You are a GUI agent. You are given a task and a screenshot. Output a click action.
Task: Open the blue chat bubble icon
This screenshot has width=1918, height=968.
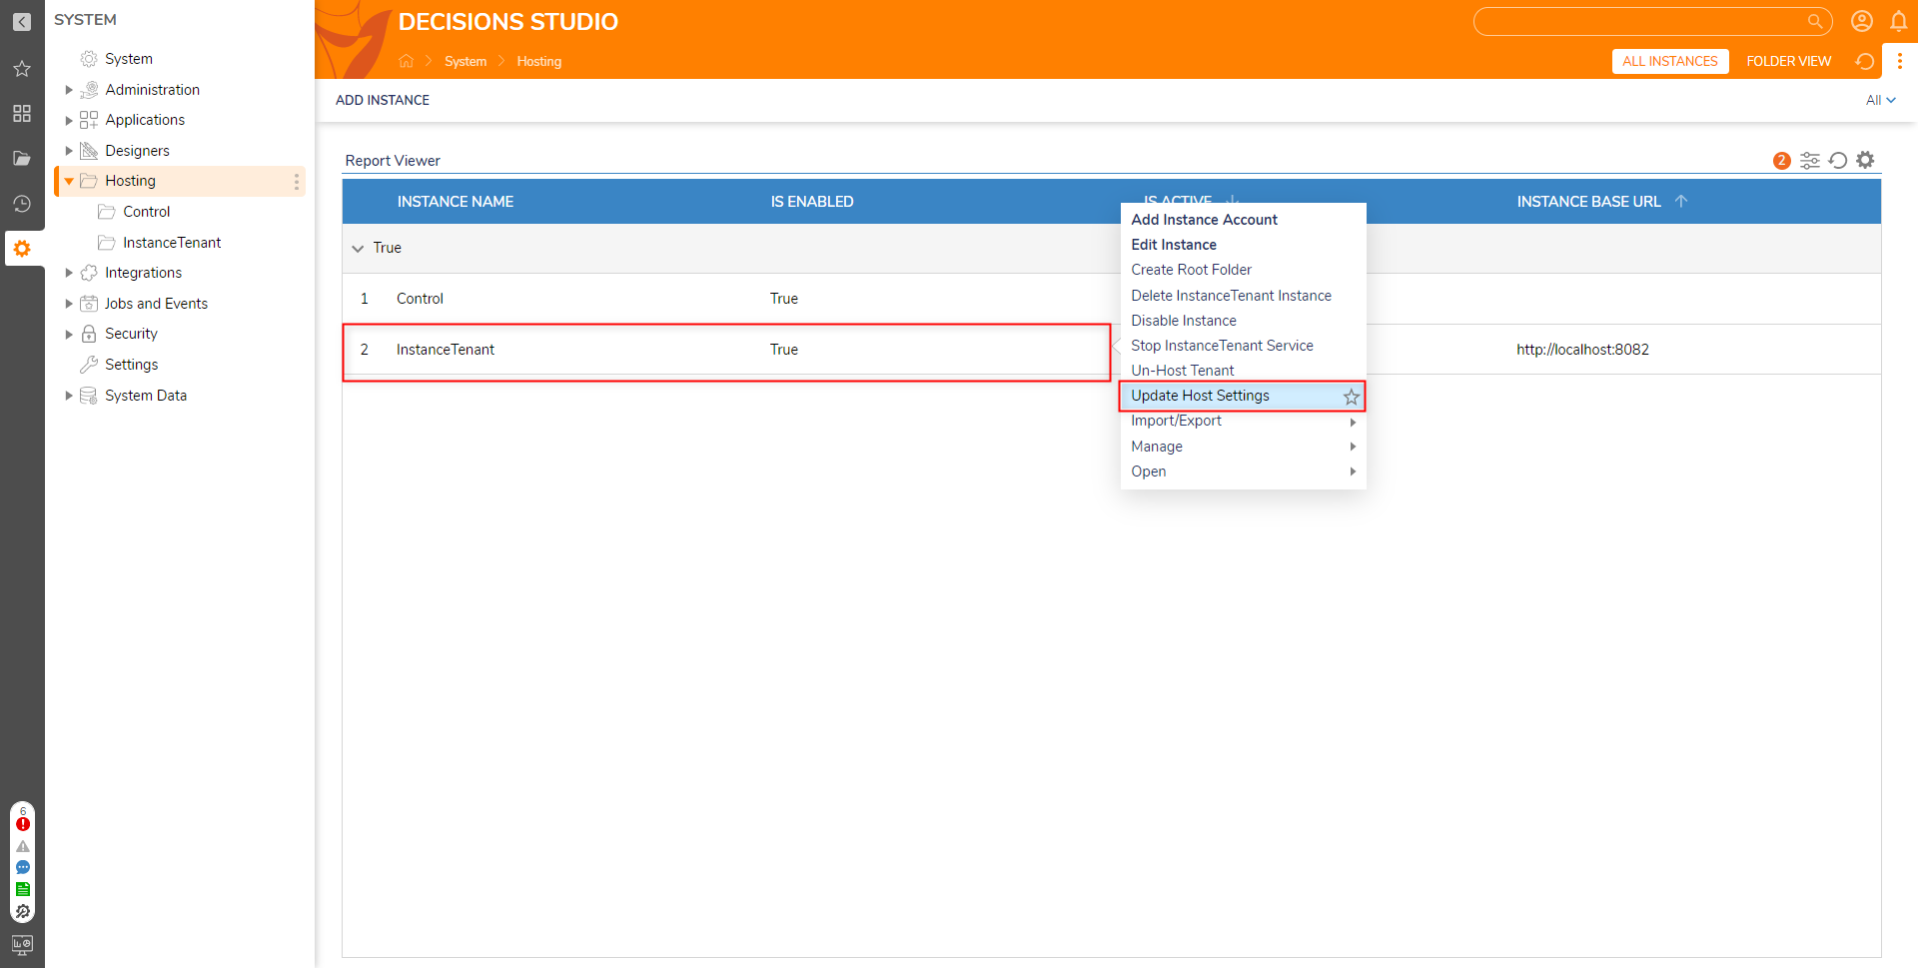tap(23, 867)
